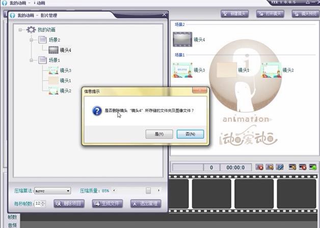Collapse the 场景1 tree node

point(31,60)
